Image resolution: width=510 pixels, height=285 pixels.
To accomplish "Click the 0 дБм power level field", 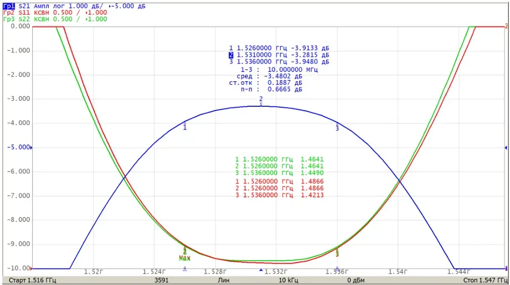I will coord(356,280).
